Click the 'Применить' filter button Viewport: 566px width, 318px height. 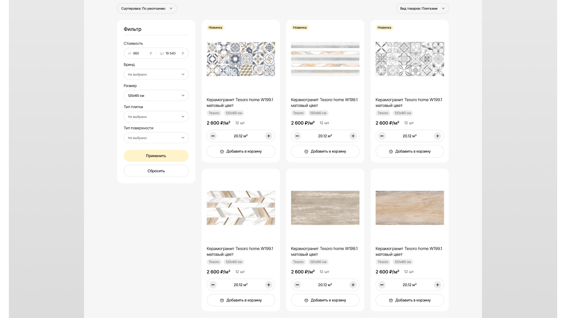click(x=156, y=155)
